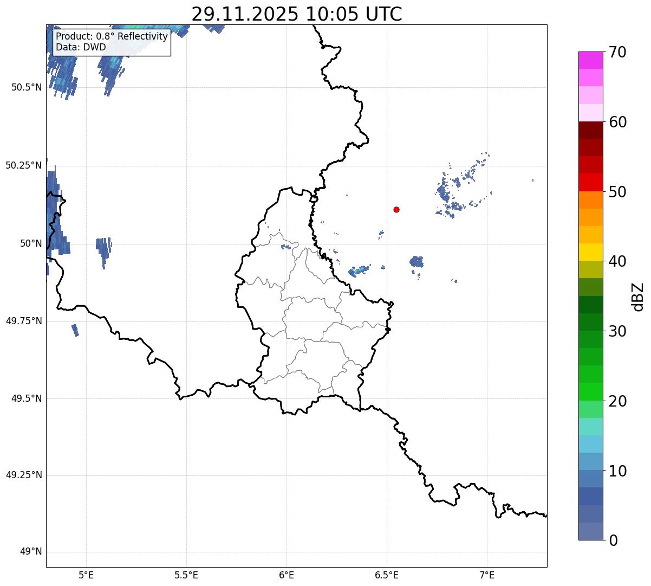Viewport: 651px width, 586px height.
Task: Click the magenta top colorbar segment
Action: coord(591,60)
